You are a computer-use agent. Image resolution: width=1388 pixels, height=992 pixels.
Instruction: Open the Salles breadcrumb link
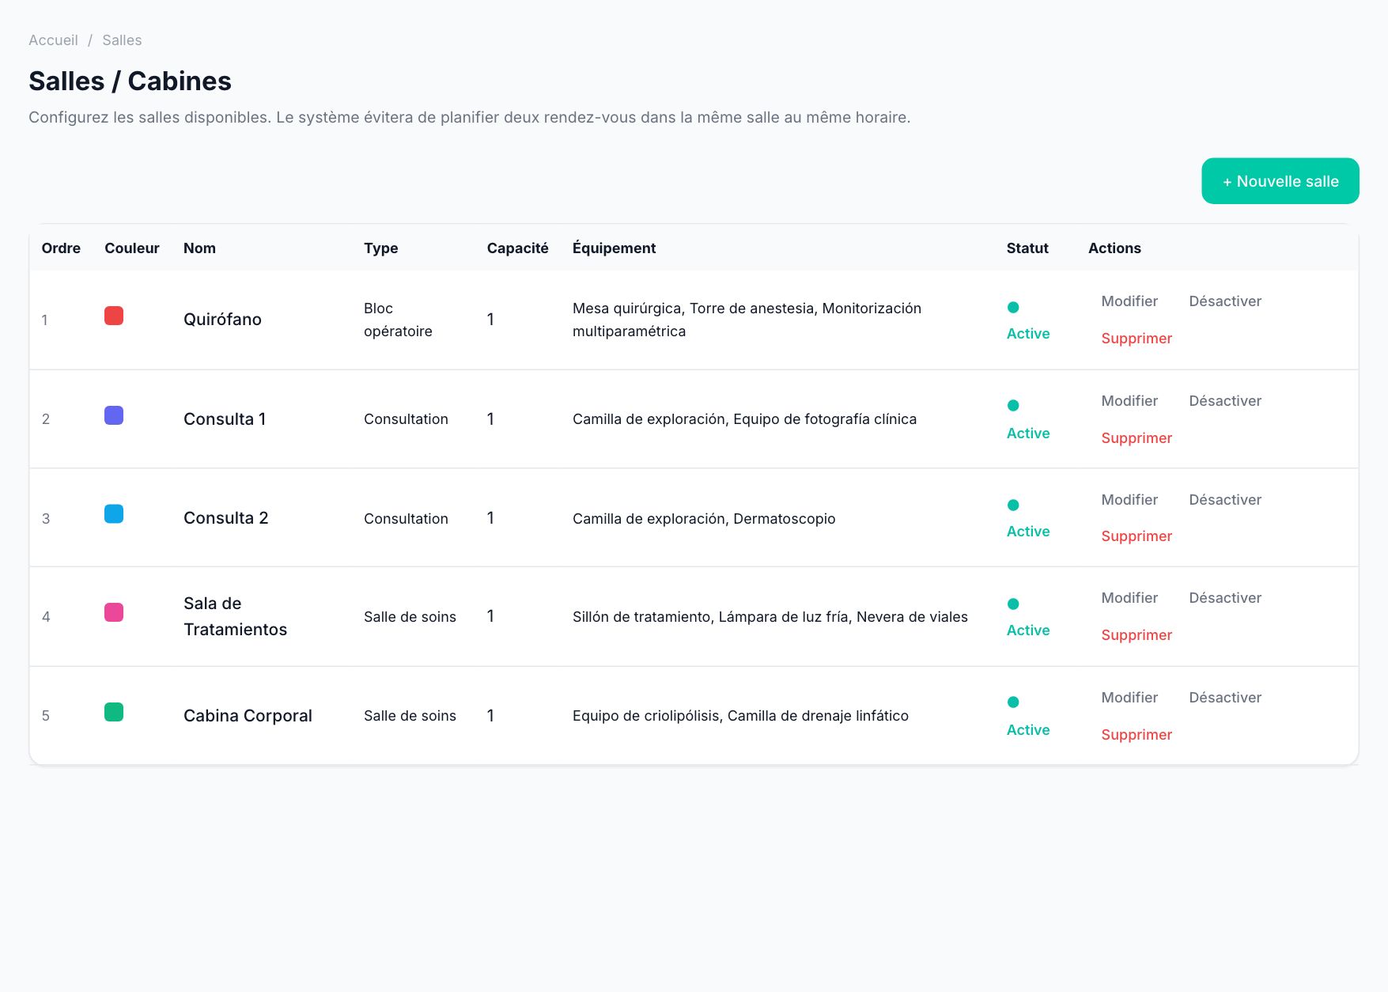pyautogui.click(x=122, y=40)
